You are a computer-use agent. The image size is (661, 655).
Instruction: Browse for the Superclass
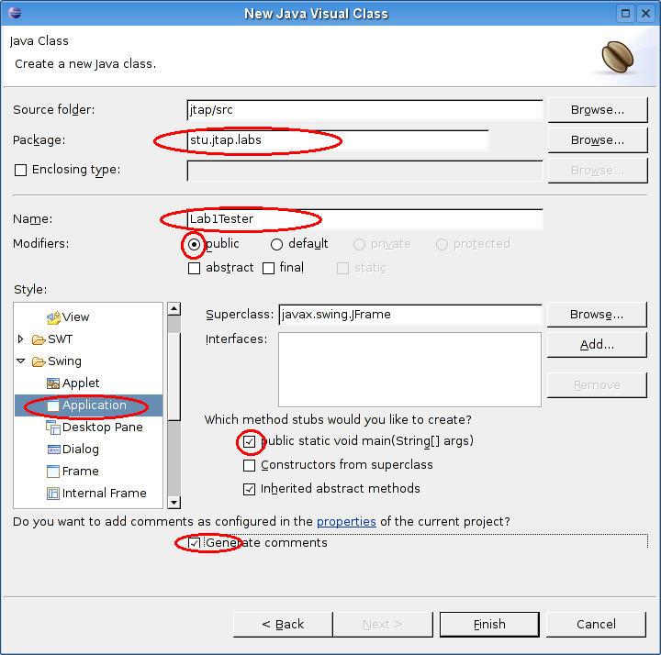point(597,315)
